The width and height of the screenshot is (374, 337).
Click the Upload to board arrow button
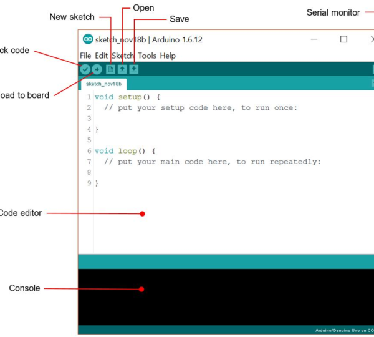coord(97,69)
